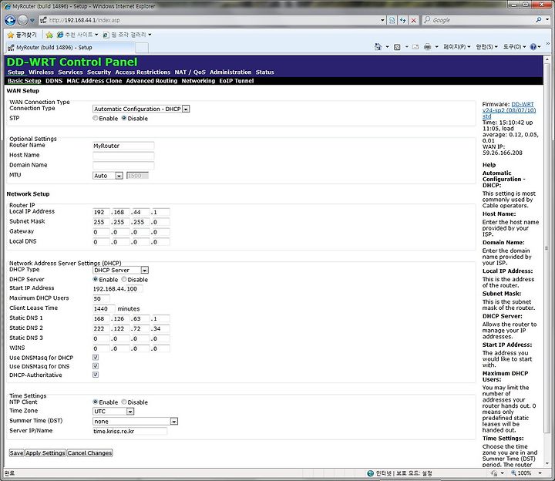Open the Summer Time (DST) dropdown
555x481 pixels.
[x=135, y=421]
